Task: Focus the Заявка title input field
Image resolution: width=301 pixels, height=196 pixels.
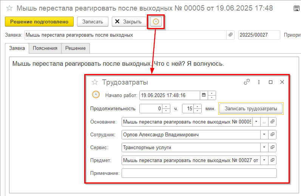Action: coord(125,35)
